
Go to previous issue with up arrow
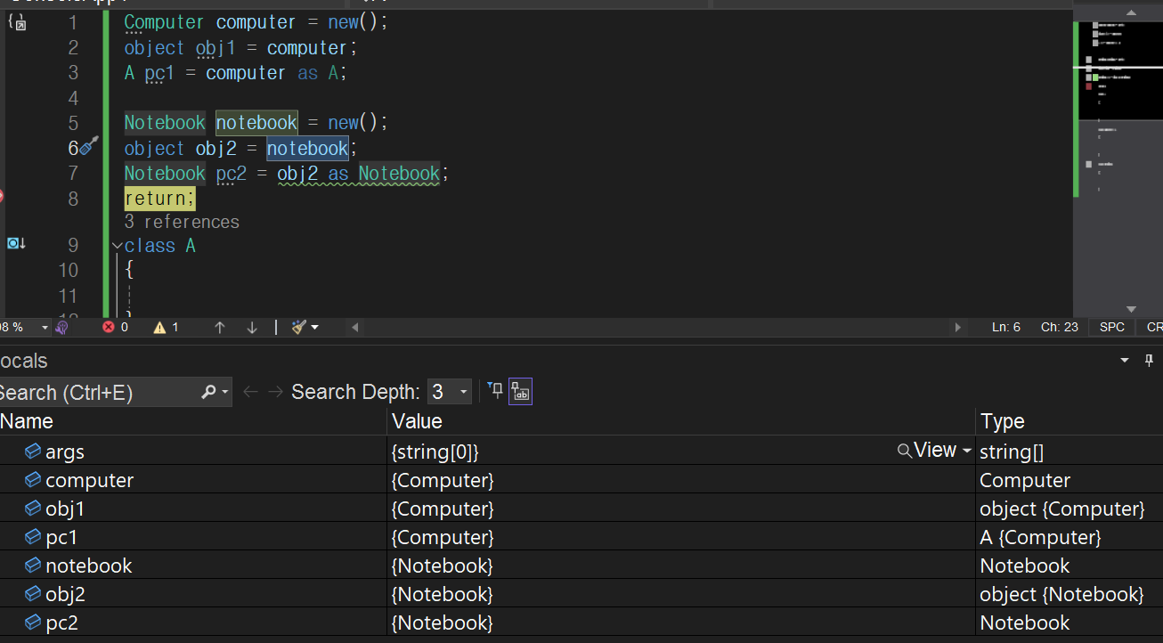click(x=220, y=327)
